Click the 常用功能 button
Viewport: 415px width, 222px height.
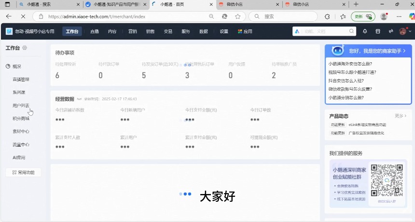click(23, 172)
